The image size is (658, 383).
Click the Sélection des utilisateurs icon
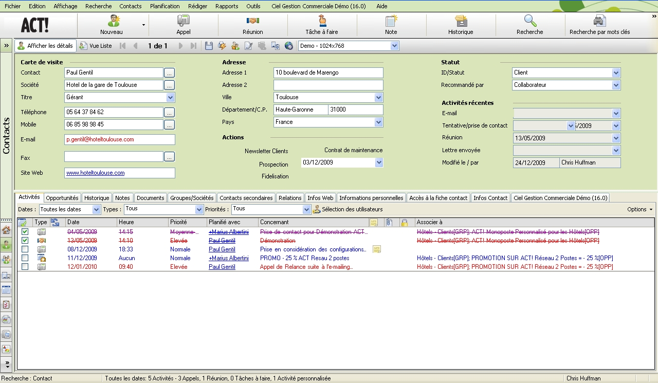tap(317, 209)
